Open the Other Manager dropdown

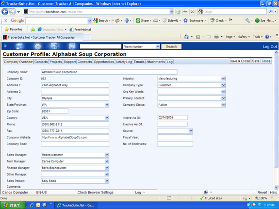pos(107,174)
